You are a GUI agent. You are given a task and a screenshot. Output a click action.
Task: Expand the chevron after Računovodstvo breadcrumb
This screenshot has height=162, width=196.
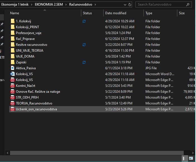[x=95, y=4]
